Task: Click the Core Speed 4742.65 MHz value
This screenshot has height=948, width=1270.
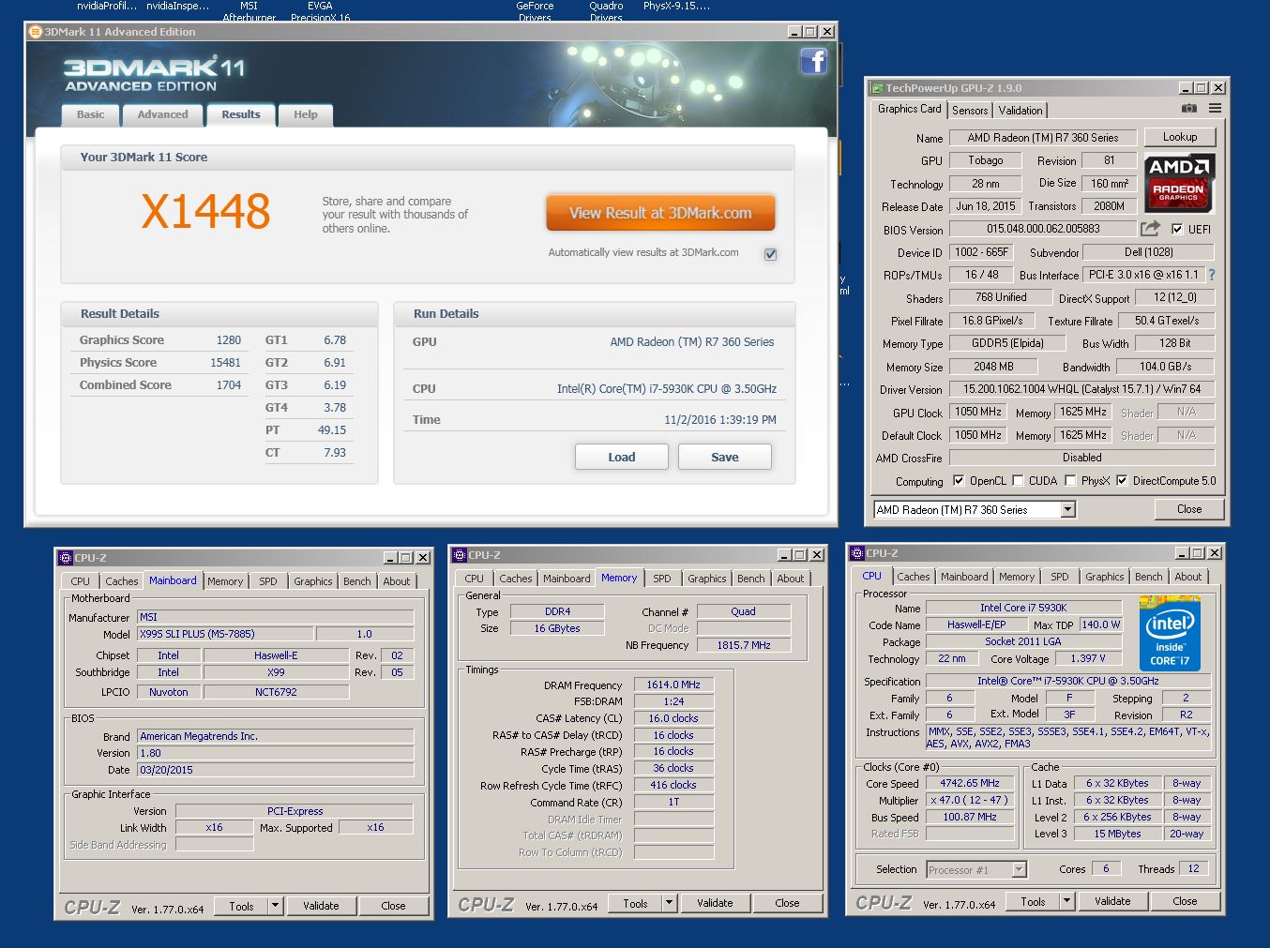Action: tap(970, 783)
